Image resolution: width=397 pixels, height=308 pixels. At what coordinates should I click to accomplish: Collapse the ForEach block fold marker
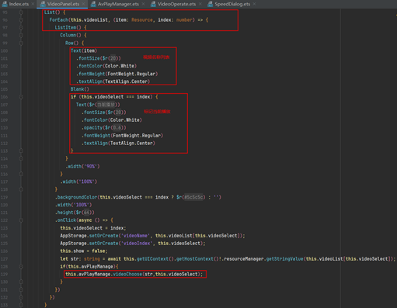[x=21, y=20]
